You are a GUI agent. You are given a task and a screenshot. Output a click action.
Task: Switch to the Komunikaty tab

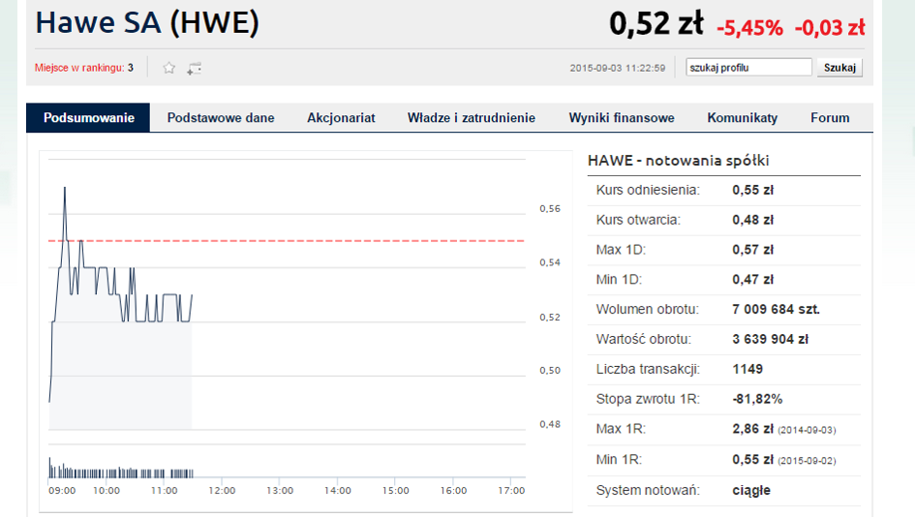(743, 118)
